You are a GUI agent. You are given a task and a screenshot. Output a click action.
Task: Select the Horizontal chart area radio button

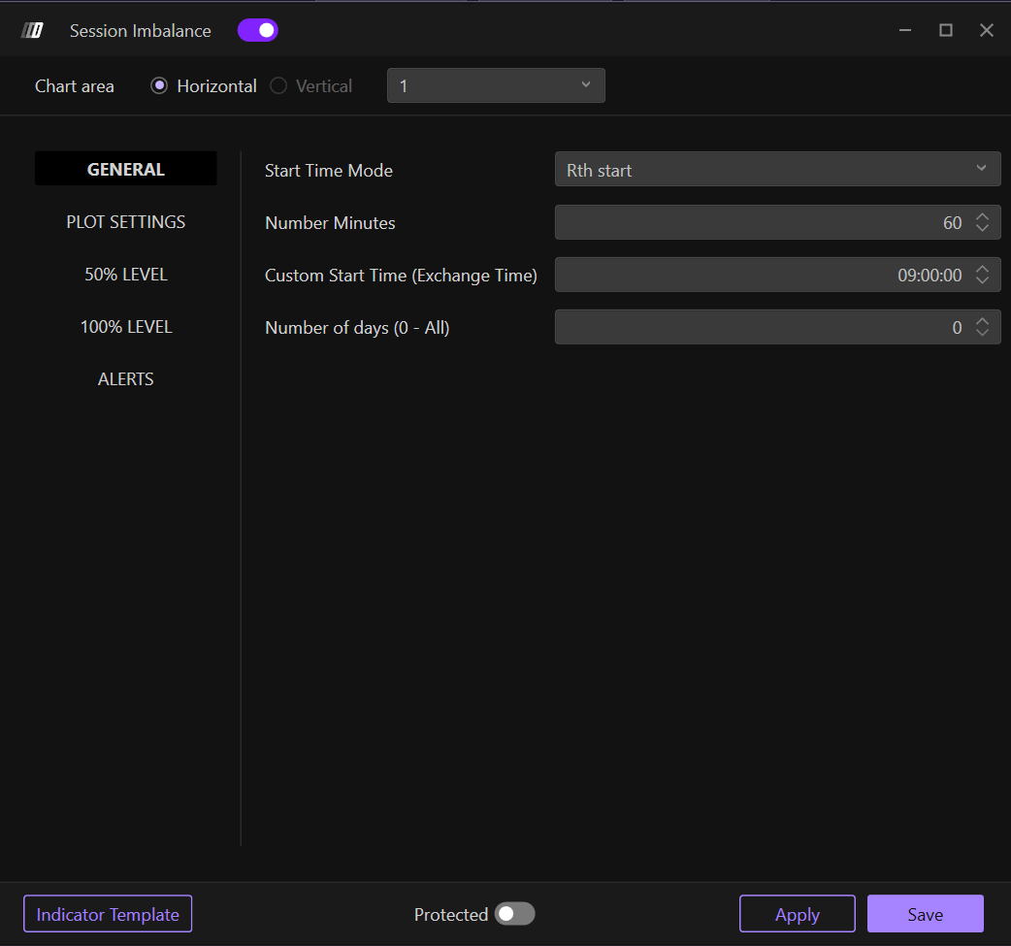(x=160, y=86)
